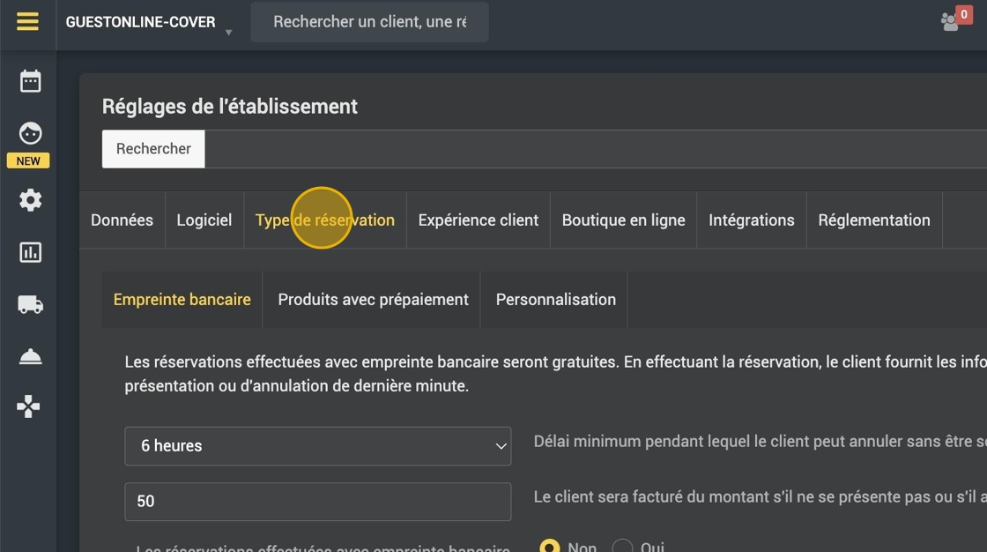987x552 pixels.
Task: Expand the GUESTONLINE-COVER establishment selector arrow
Action: click(228, 32)
